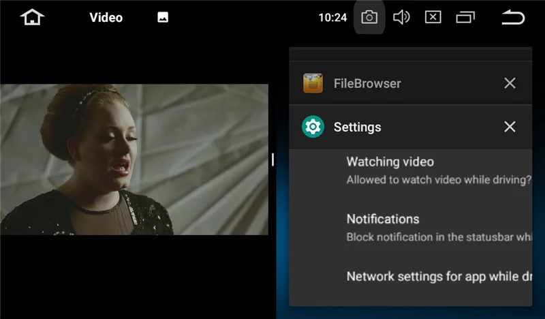Image resolution: width=545 pixels, height=319 pixels.
Task: Go to the home screen
Action: pos(32,17)
